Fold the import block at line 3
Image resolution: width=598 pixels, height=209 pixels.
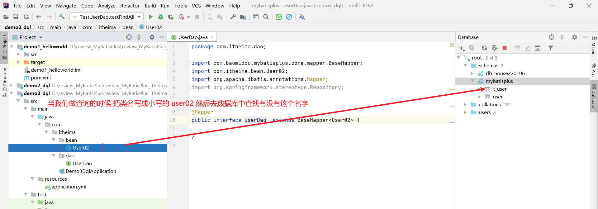pos(189,63)
